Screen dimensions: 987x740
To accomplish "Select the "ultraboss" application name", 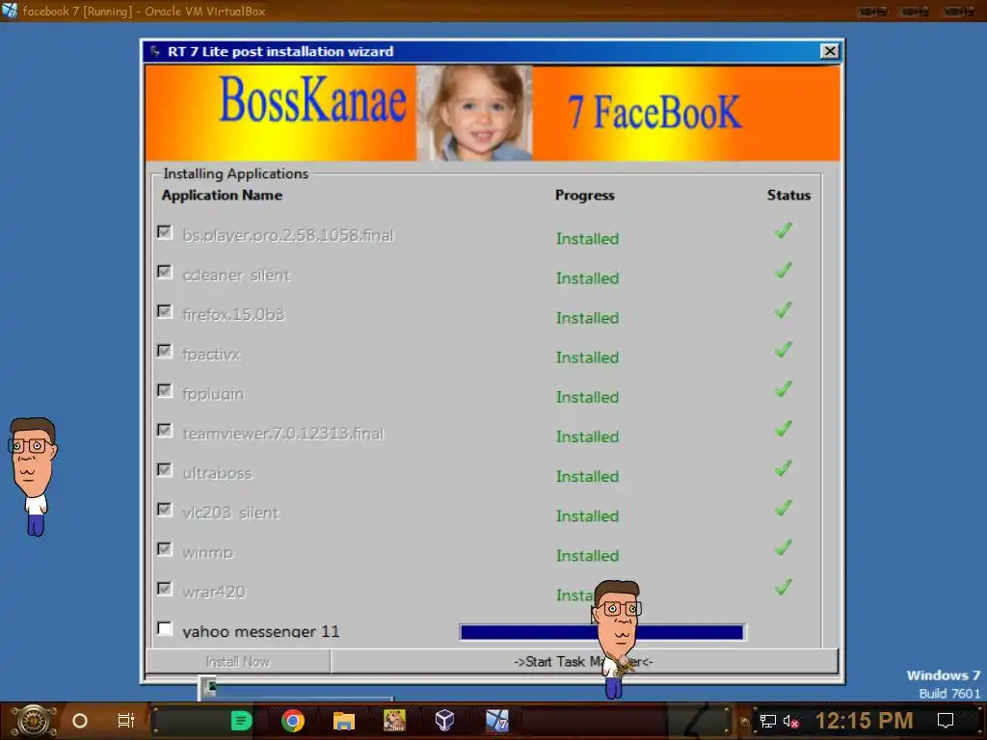I will [x=217, y=473].
